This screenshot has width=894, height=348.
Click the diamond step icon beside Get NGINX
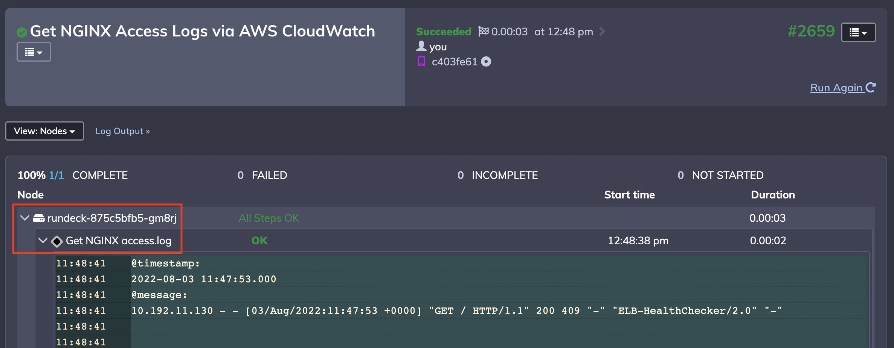[x=57, y=241]
